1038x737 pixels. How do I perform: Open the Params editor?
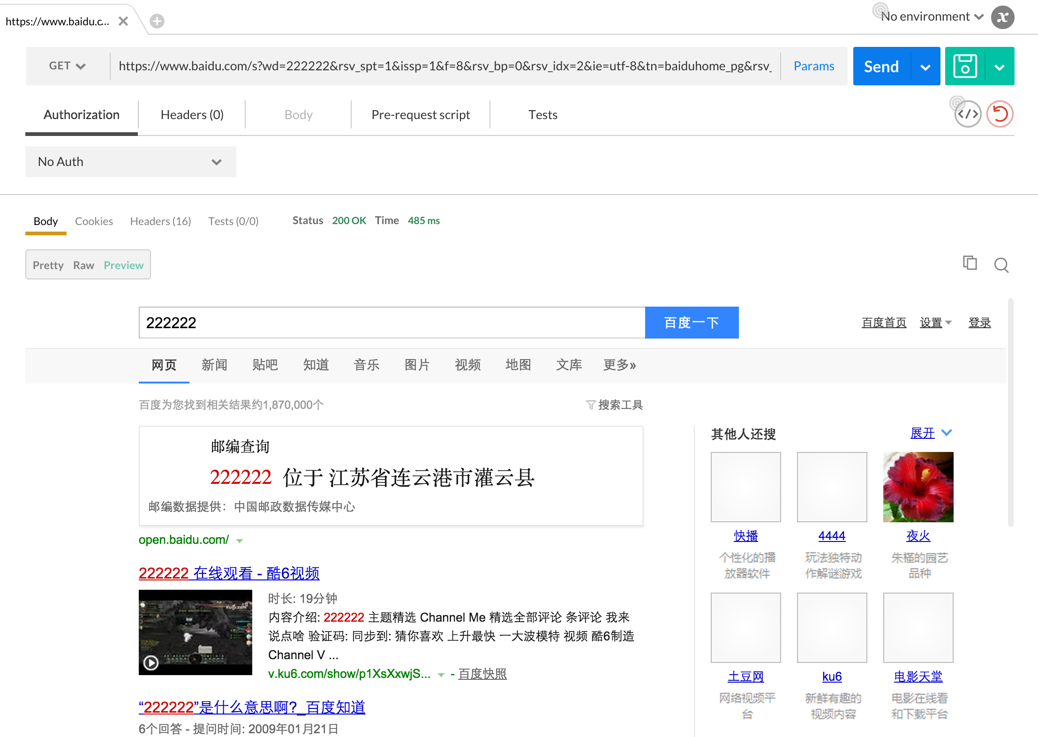click(x=814, y=66)
